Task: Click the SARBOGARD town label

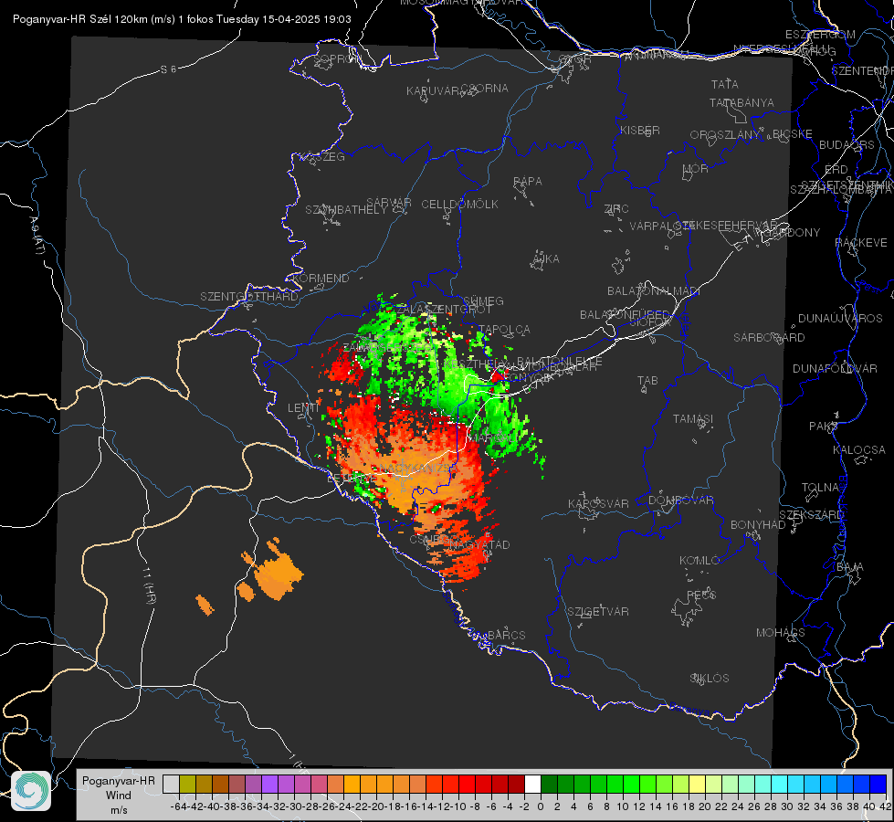Action: point(769,338)
